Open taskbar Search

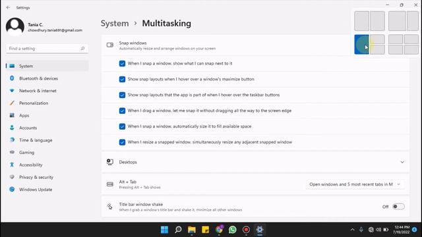point(178,230)
